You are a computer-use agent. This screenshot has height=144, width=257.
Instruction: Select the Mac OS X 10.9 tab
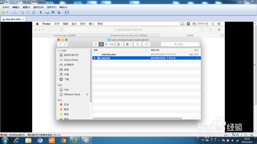pyautogui.click(x=13, y=19)
